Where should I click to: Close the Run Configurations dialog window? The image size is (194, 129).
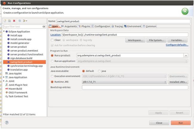click(x=4, y=3)
